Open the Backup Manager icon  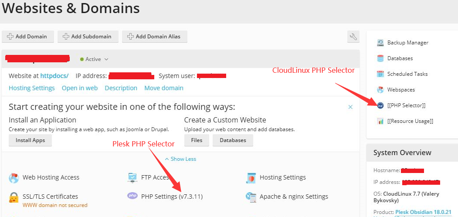click(380, 43)
